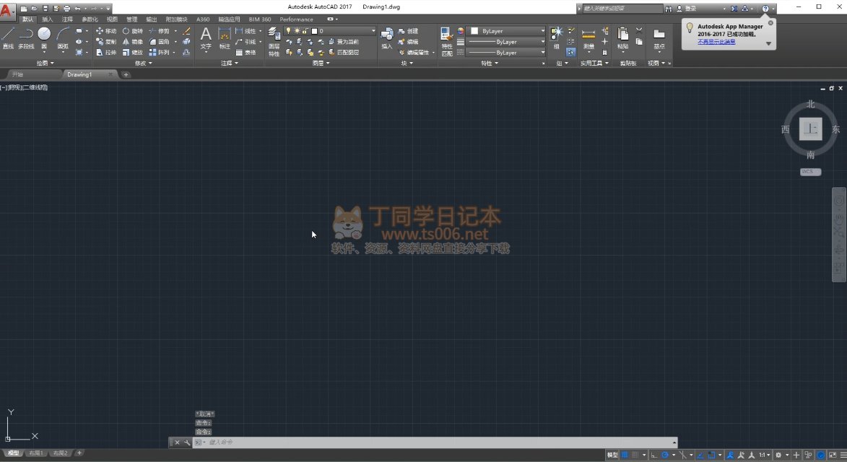The width and height of the screenshot is (847, 462).
Task: Click the Match Properties (特性匹配) icon
Action: point(447,40)
